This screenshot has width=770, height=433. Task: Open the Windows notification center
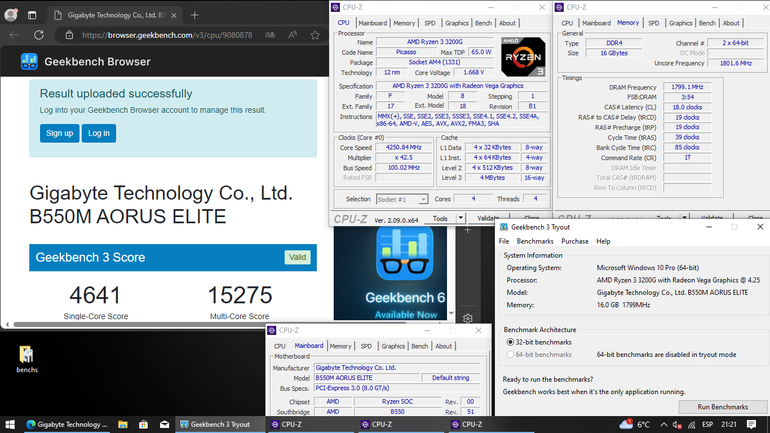pyautogui.click(x=751, y=425)
